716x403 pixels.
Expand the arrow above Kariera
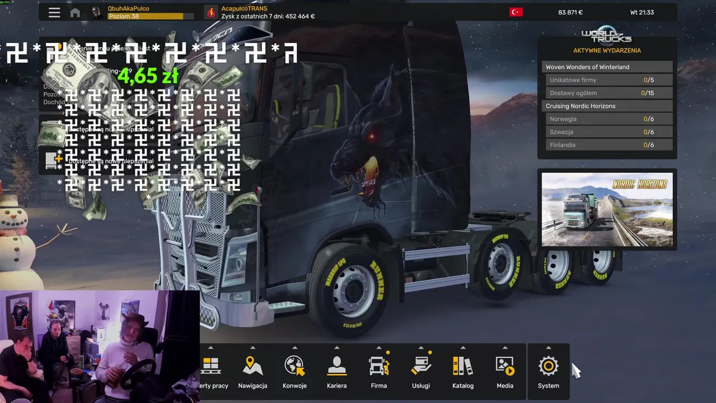[337, 348]
